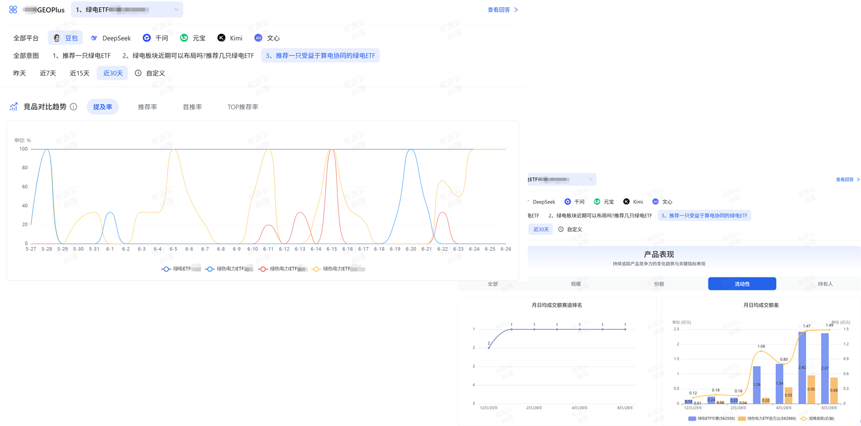The width and height of the screenshot is (861, 426).
Task: Select the 流动性 tab
Action: pos(742,284)
